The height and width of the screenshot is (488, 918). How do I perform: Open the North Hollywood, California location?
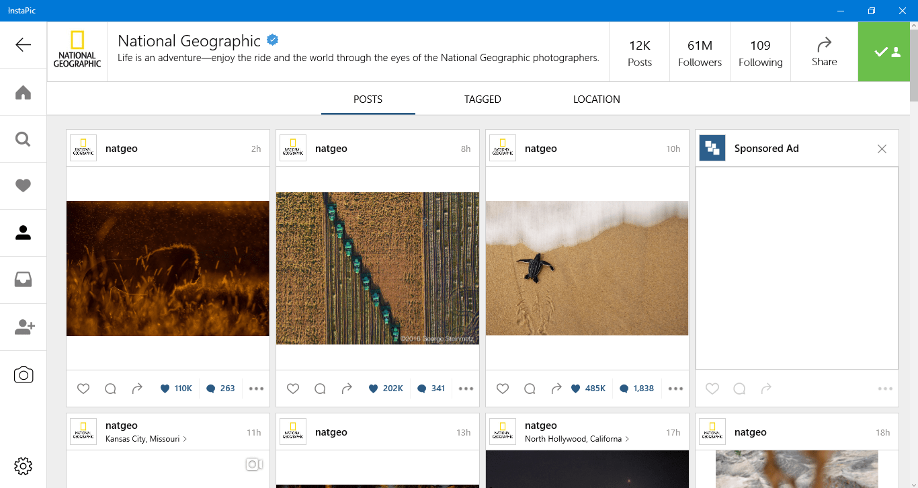[x=577, y=439]
